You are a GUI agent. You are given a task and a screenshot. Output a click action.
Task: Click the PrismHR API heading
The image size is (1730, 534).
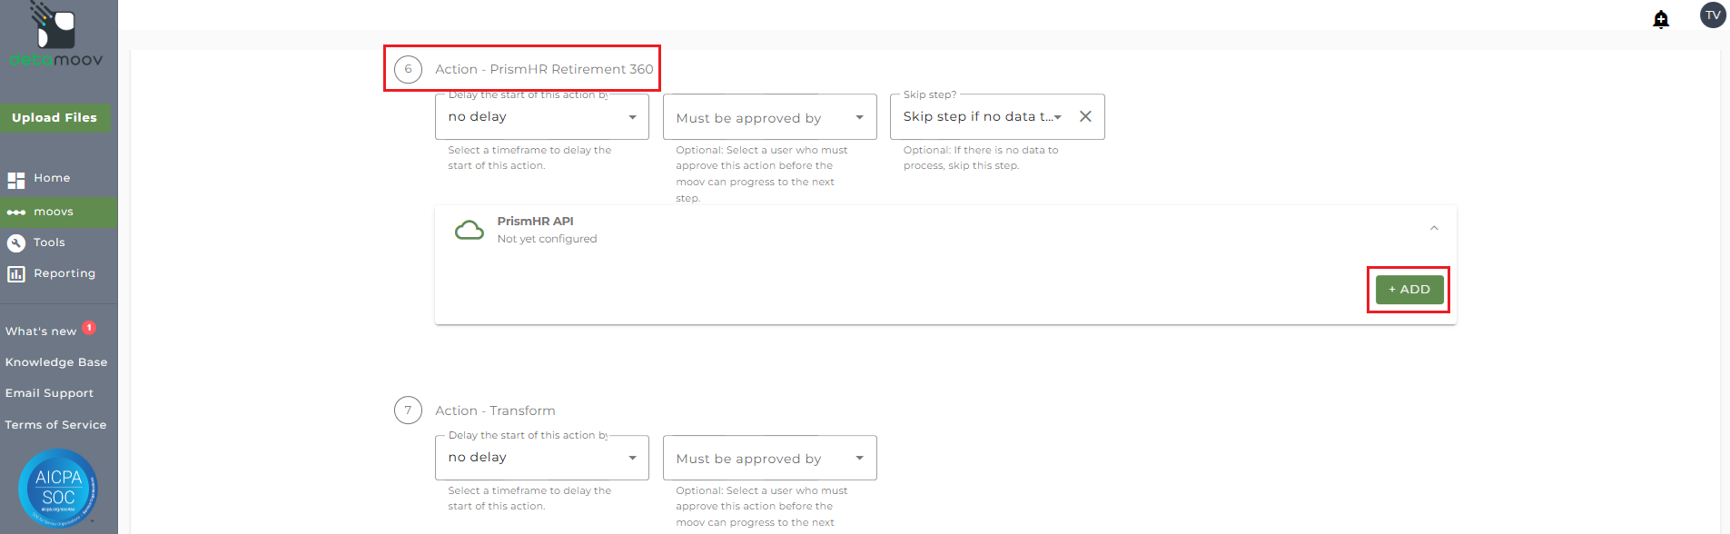coord(535,222)
